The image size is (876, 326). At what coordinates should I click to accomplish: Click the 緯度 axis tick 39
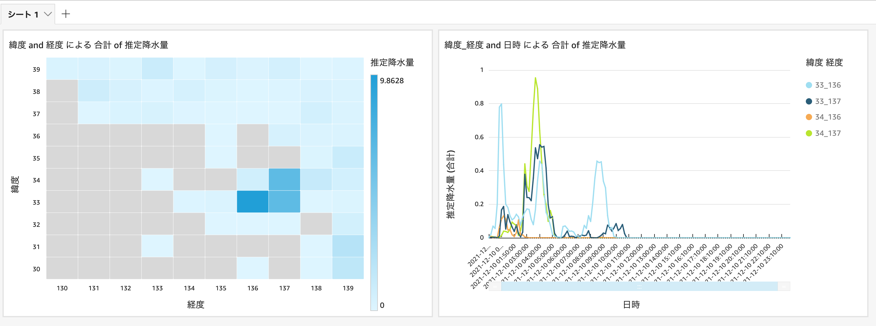pyautogui.click(x=36, y=69)
